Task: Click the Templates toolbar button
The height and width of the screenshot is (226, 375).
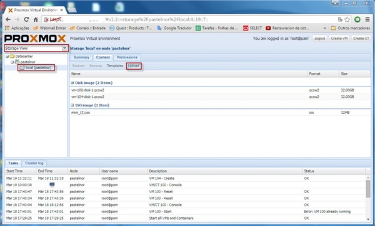Action: click(x=115, y=66)
